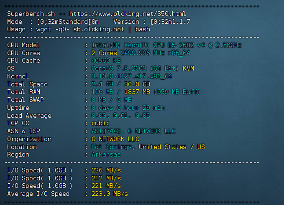Select the Version 1.1.7 text
This screenshot has width=284, height=205.
[x=152, y=22]
